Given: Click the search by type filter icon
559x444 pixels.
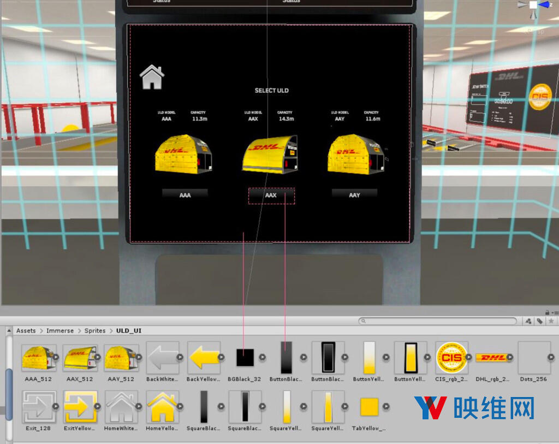Looking at the screenshot, I should point(528,321).
